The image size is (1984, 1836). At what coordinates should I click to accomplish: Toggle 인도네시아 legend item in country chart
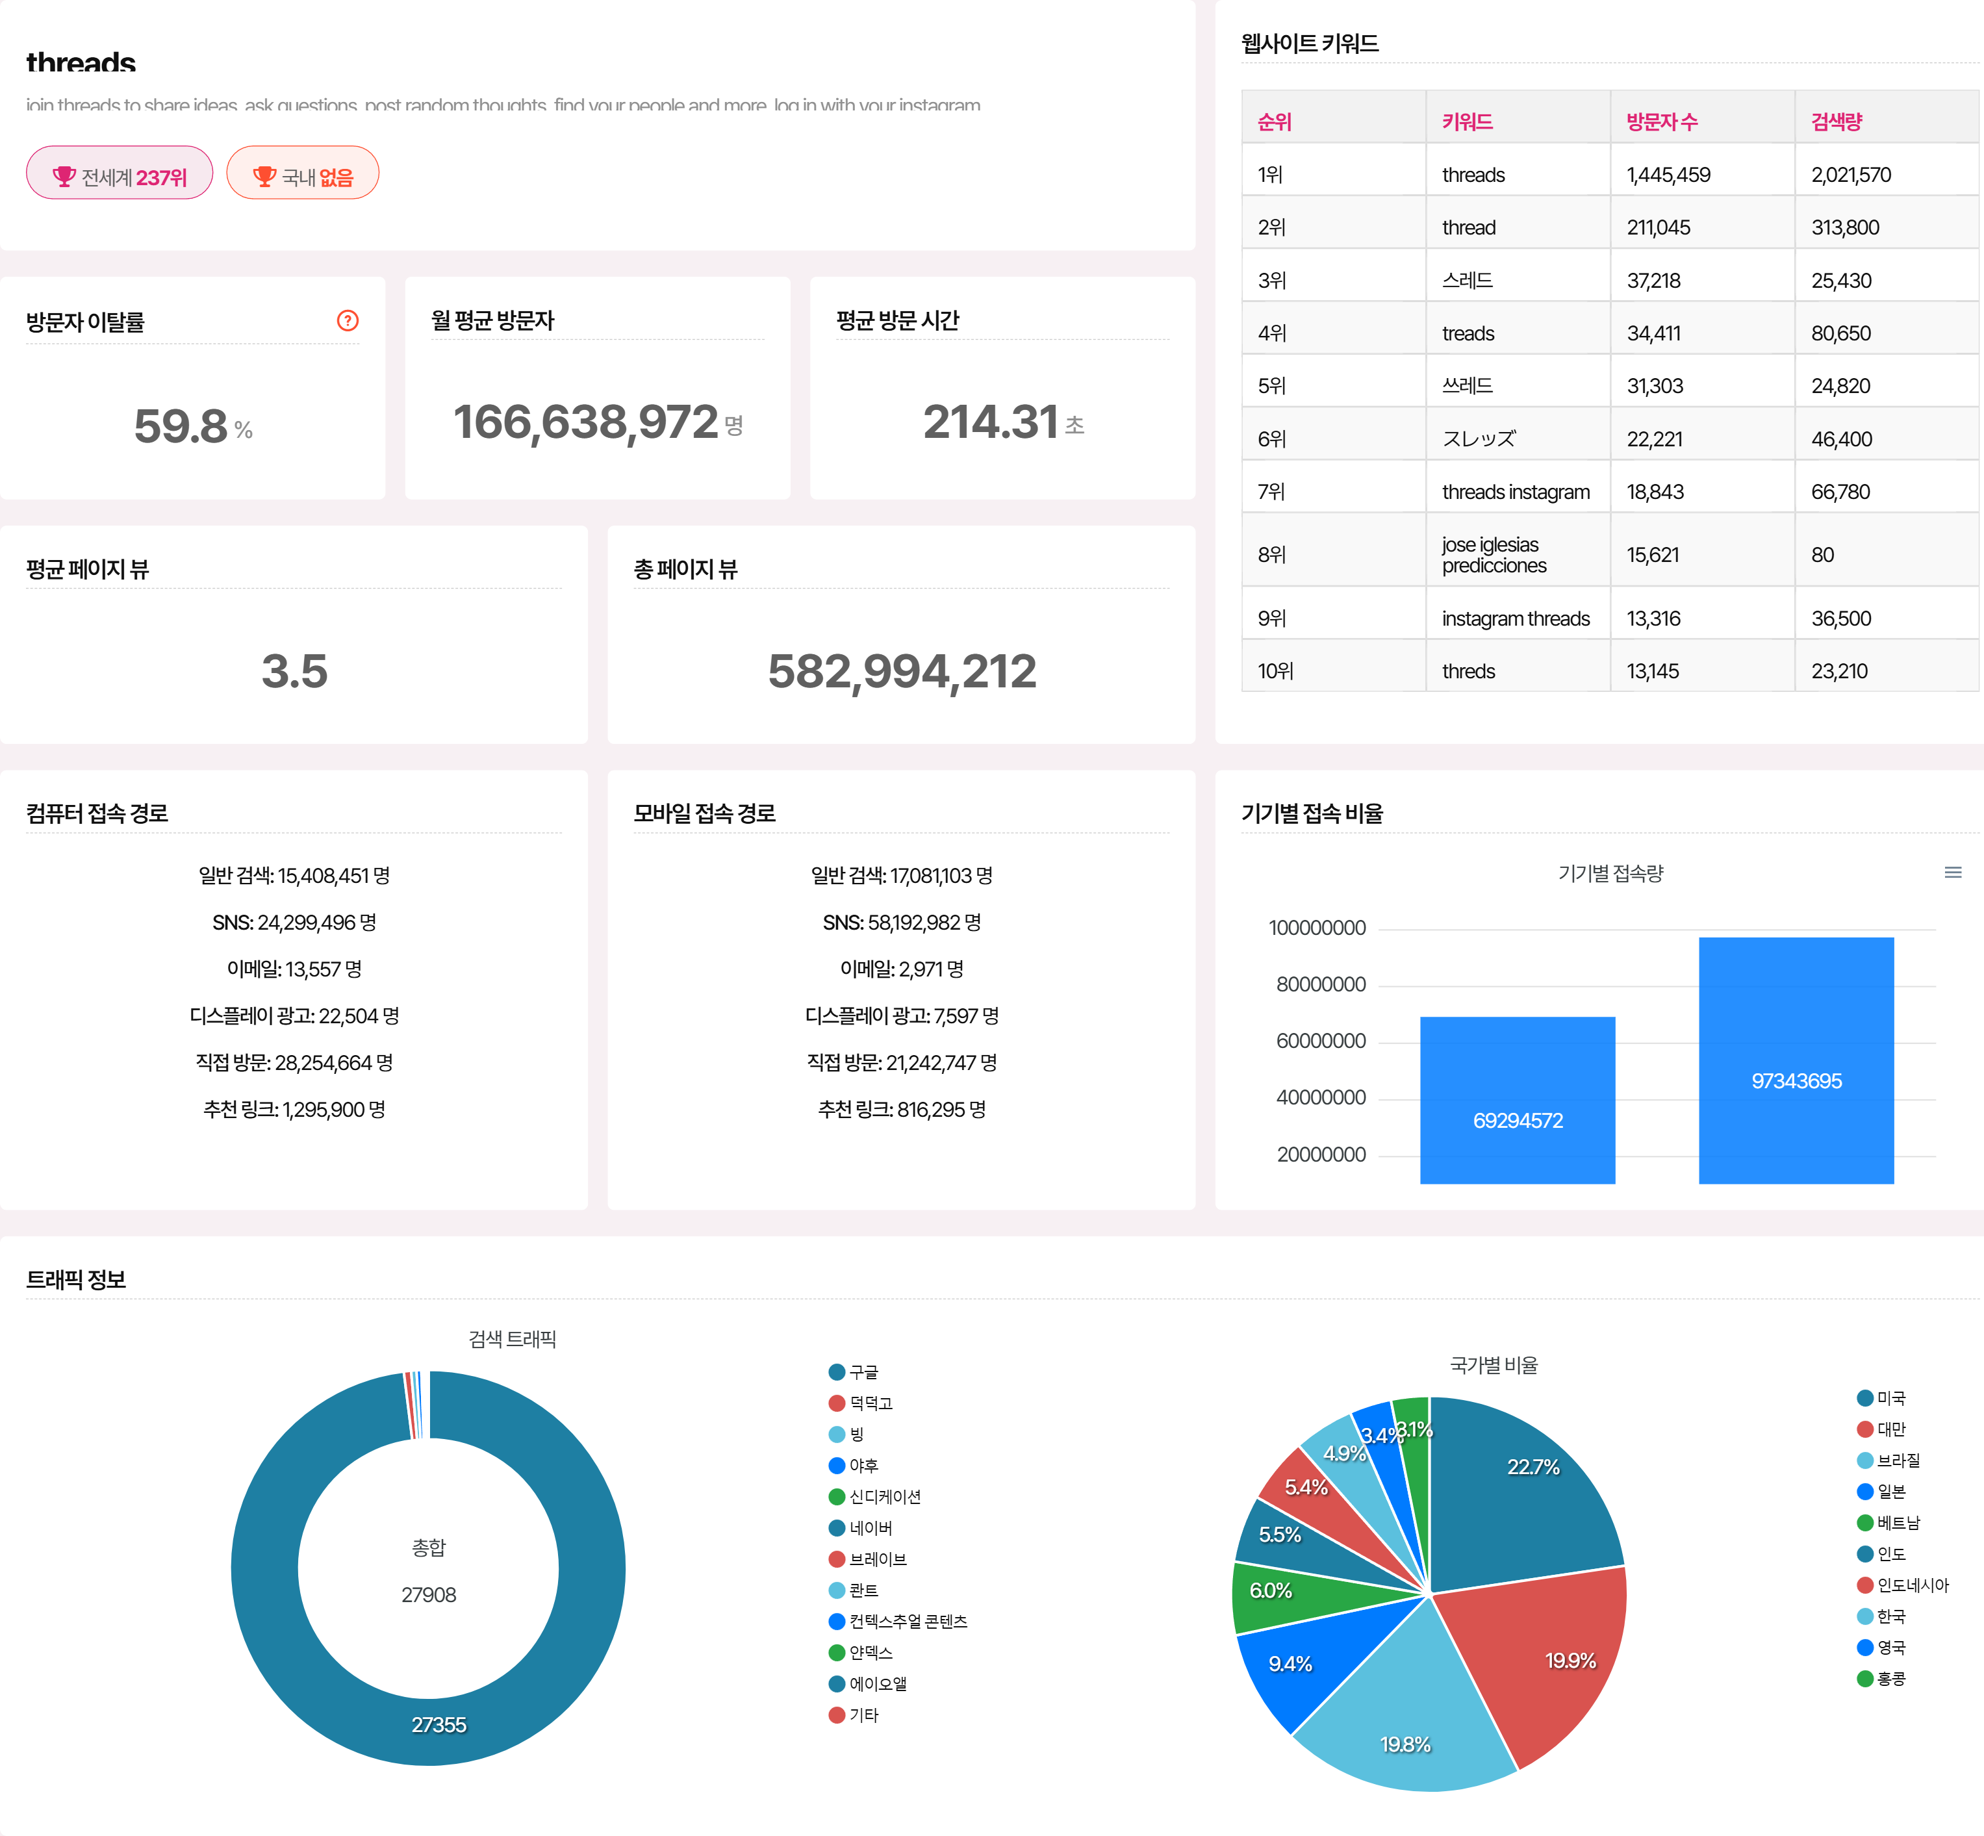[x=1903, y=1585]
